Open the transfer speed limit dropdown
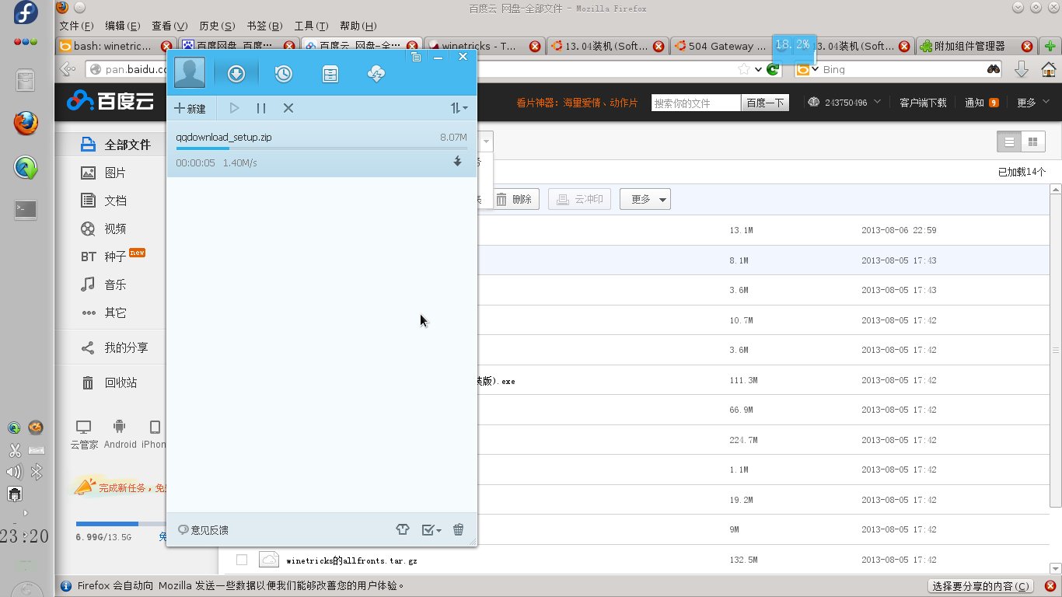Viewport: 1062px width, 597px height. pos(459,108)
